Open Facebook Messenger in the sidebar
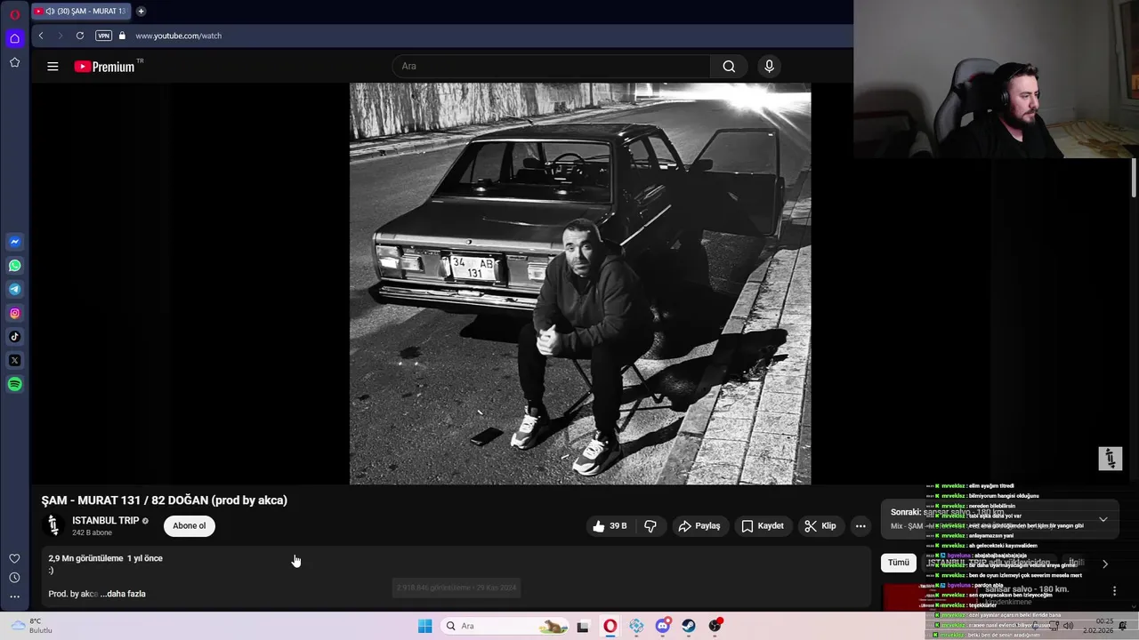 (14, 242)
